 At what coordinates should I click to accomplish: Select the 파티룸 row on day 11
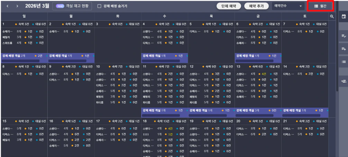coord(164,103)
